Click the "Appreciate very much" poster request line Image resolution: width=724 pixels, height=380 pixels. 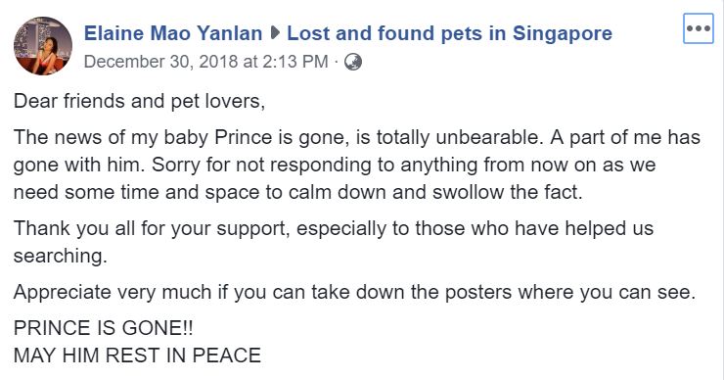[x=354, y=292]
